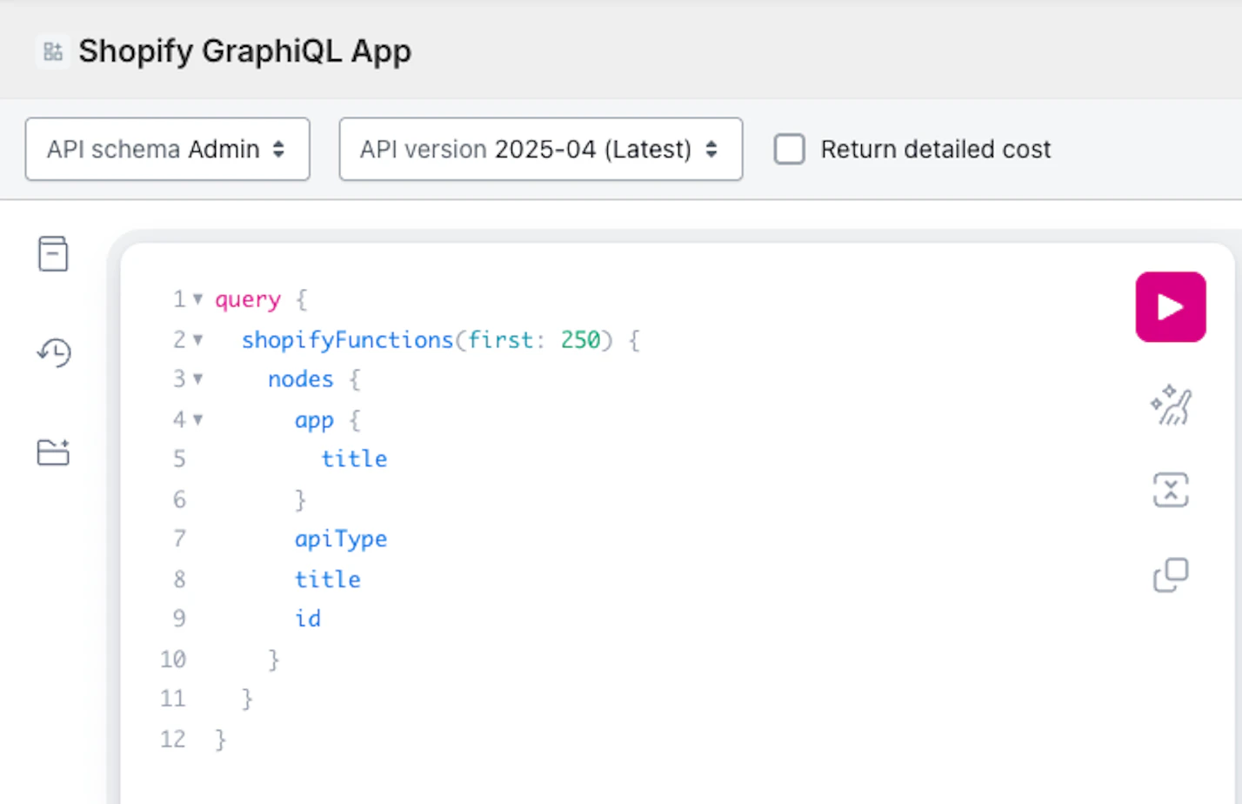This screenshot has height=804, width=1242.
Task: Open the API schema Admin dropdown
Action: 168,149
